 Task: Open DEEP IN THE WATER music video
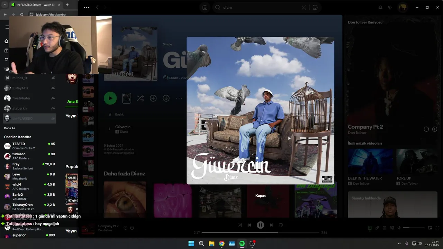[x=370, y=167]
